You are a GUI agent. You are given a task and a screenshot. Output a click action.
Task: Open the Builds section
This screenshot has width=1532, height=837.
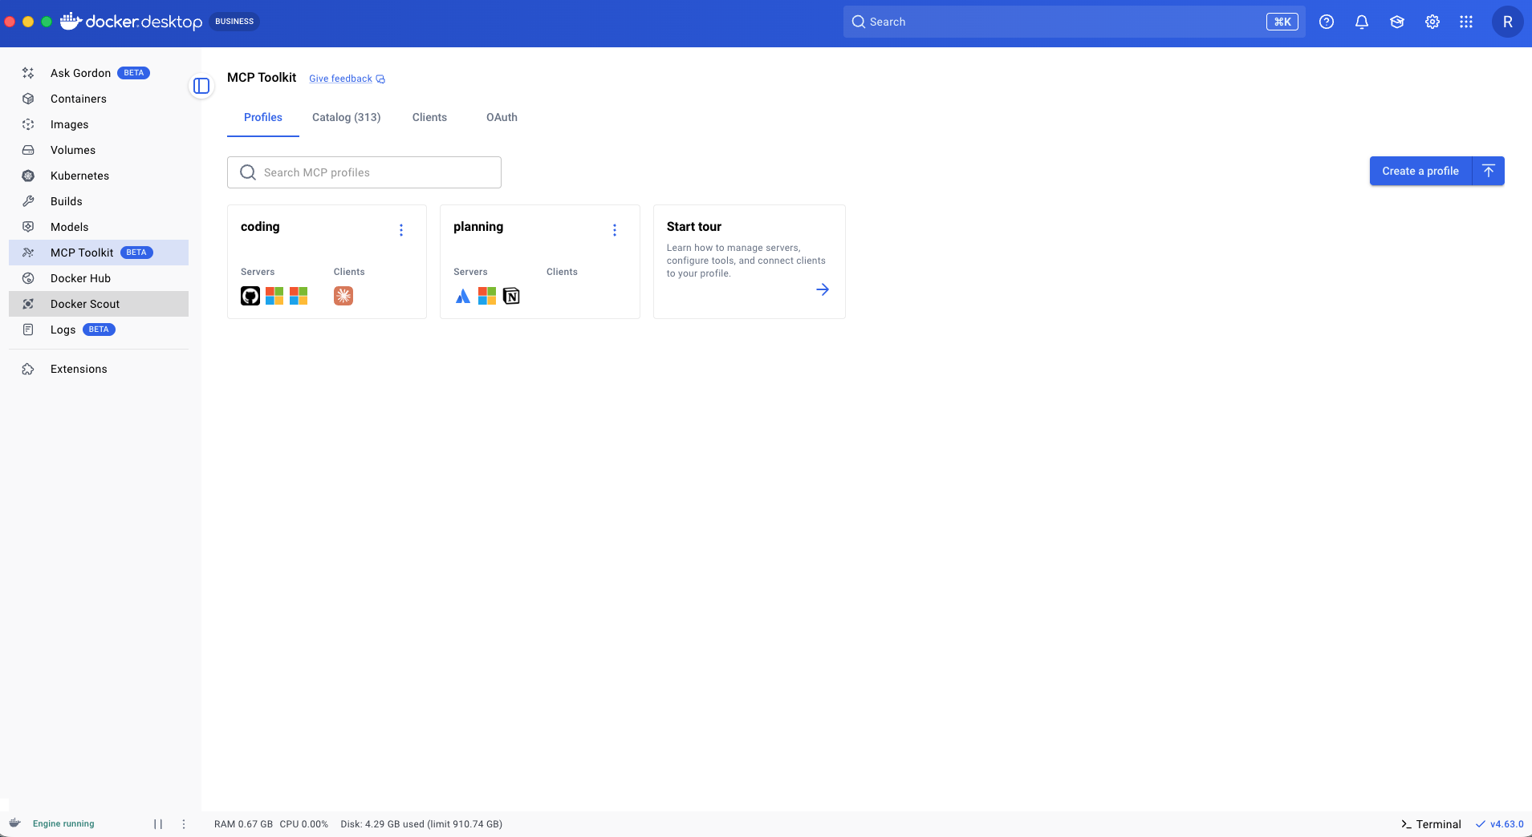[99, 201]
